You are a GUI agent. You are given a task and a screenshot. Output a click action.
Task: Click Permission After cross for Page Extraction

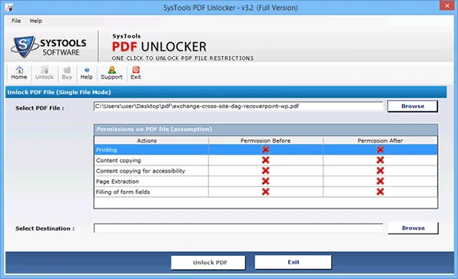(x=380, y=181)
